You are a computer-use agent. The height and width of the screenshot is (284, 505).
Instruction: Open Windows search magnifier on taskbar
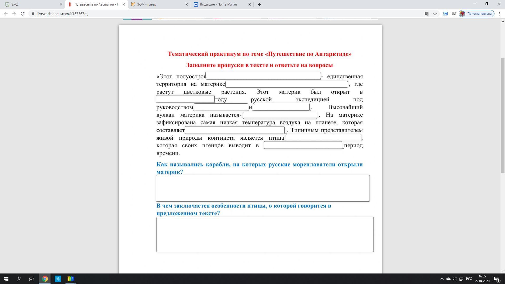tap(19, 279)
